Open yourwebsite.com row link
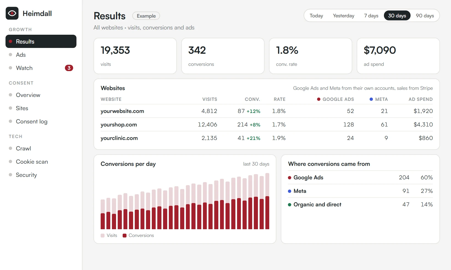 tap(122, 111)
